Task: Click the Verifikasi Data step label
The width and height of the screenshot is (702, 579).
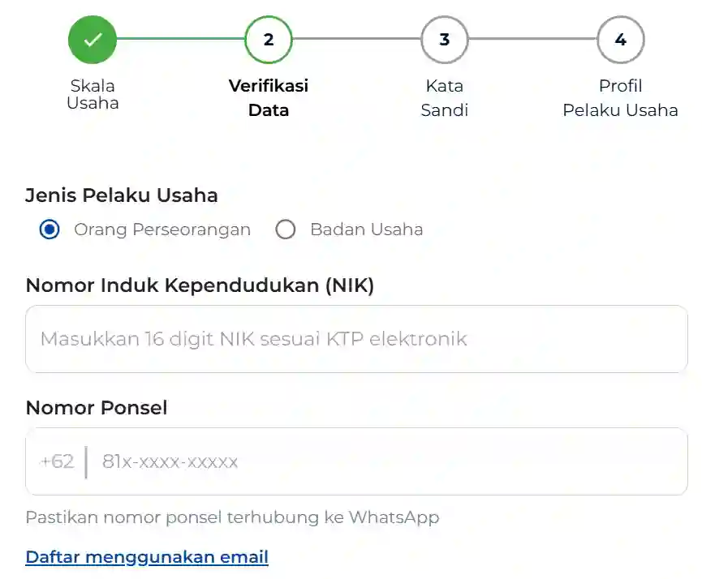Action: pos(269,97)
